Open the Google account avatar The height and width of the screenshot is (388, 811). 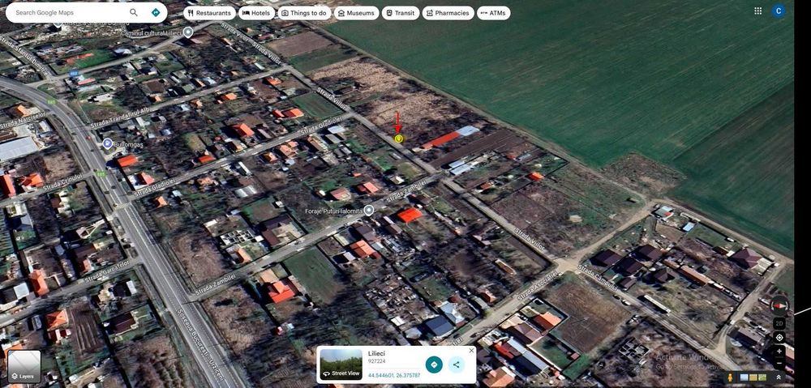pos(778,11)
